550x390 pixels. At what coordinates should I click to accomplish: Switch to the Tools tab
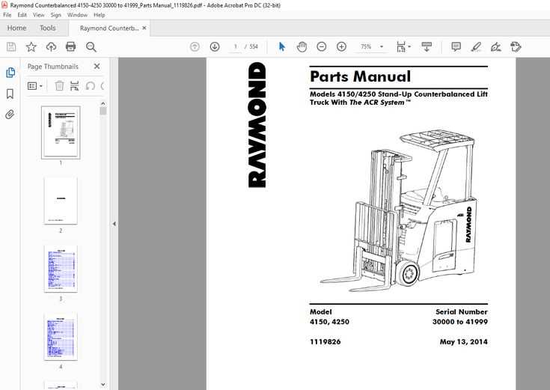tap(48, 28)
